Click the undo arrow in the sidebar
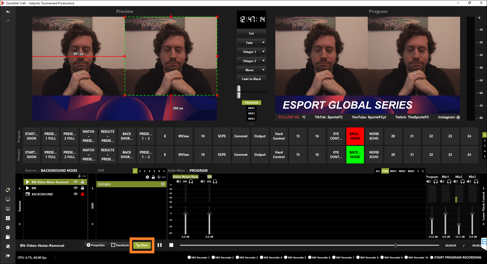 coord(8,12)
